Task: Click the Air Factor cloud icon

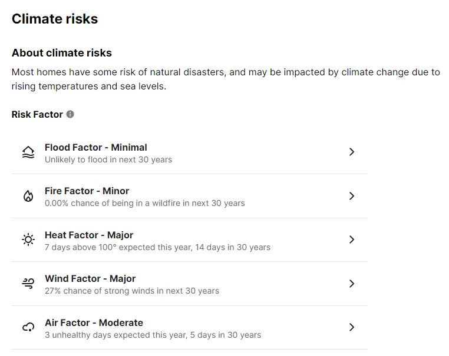Action: 28,327
